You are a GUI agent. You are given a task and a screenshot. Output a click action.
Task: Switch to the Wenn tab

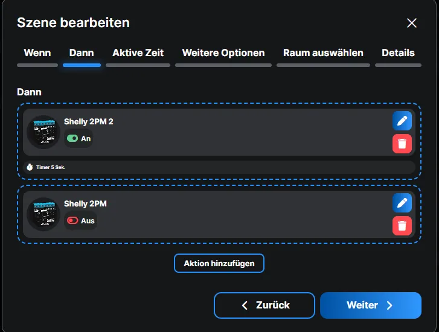pyautogui.click(x=37, y=53)
